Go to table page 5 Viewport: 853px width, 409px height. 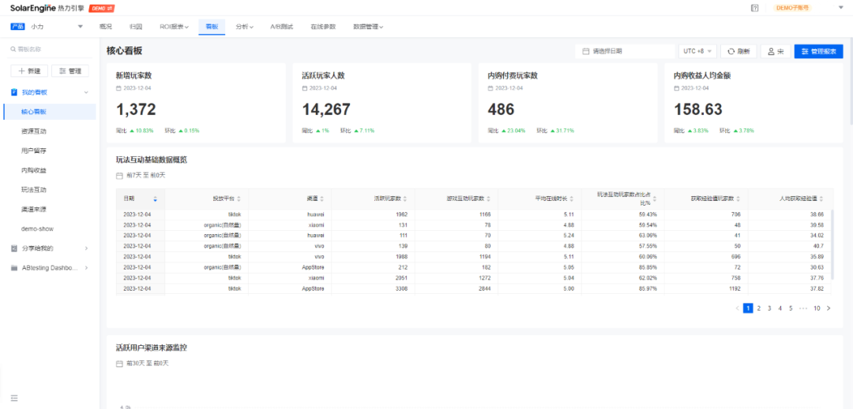tap(791, 308)
